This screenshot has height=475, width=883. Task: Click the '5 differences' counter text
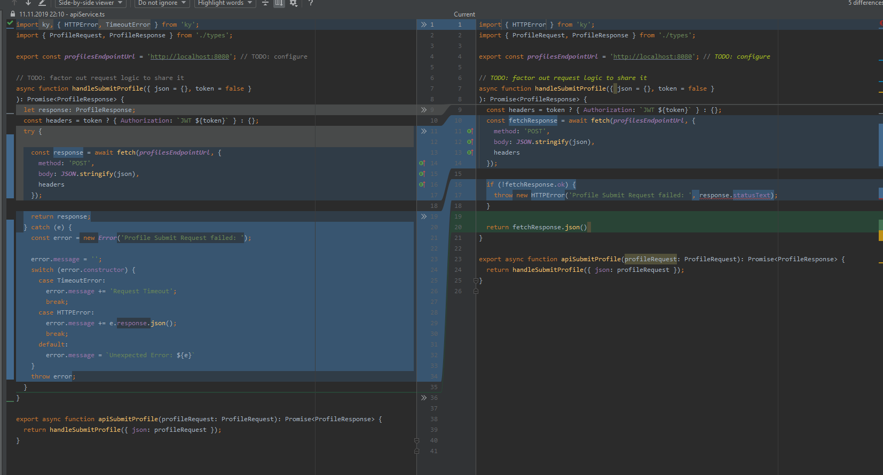(x=865, y=3)
